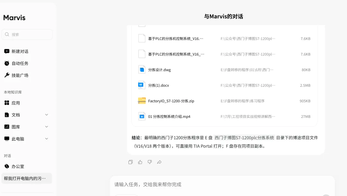Open conversation 帮我打开电脑内的…
Screen dimensions: 347x196
click(27, 178)
